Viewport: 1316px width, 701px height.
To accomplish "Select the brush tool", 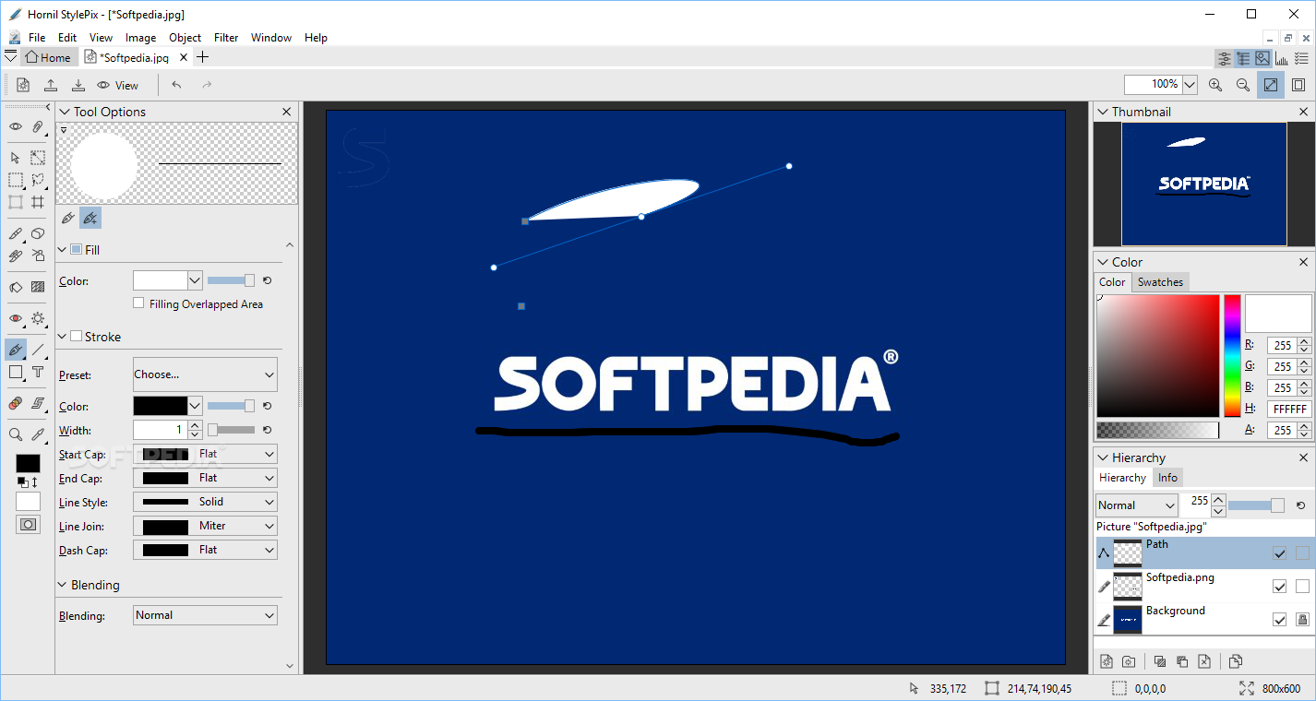I will point(16,233).
